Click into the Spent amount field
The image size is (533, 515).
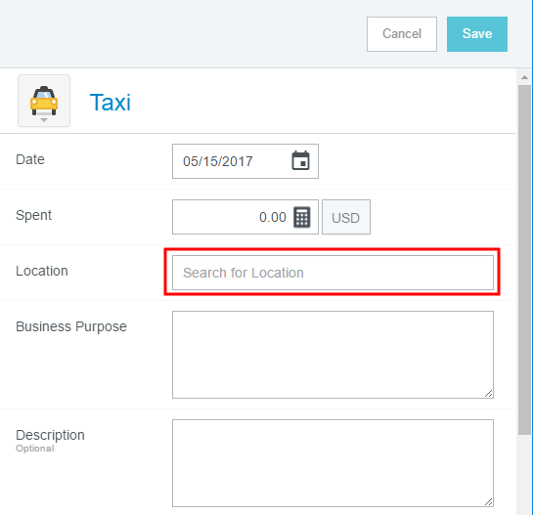click(x=245, y=217)
